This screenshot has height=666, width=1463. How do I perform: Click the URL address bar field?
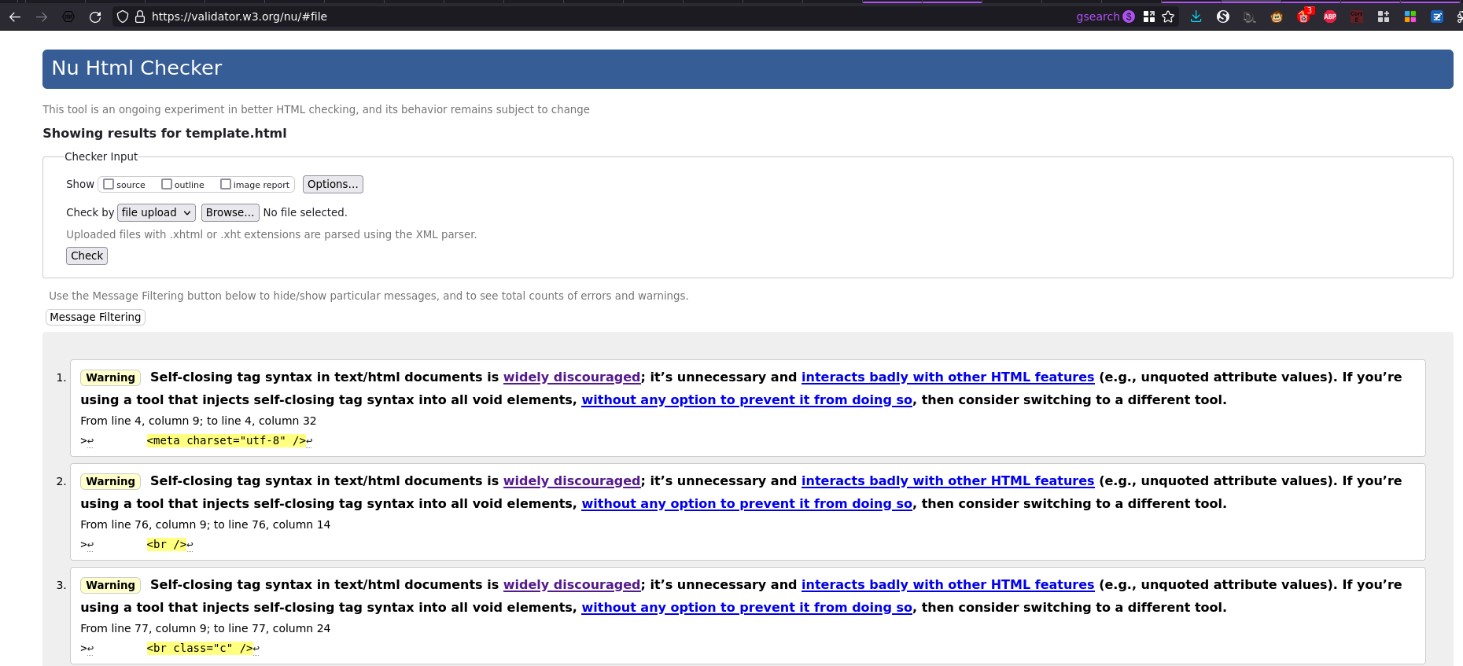[x=551, y=17]
